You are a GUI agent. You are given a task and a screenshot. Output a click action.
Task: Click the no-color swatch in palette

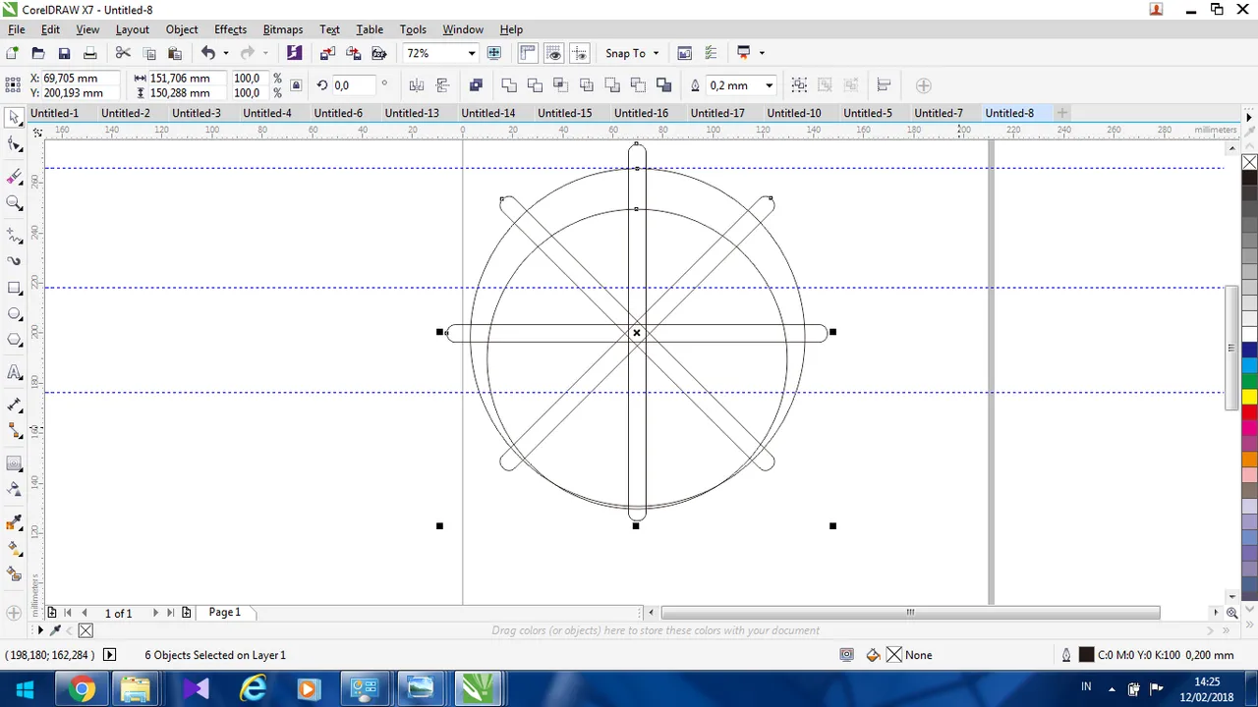coord(1249,162)
